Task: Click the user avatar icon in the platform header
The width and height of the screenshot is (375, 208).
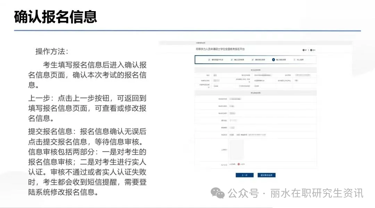Action: 303,49
